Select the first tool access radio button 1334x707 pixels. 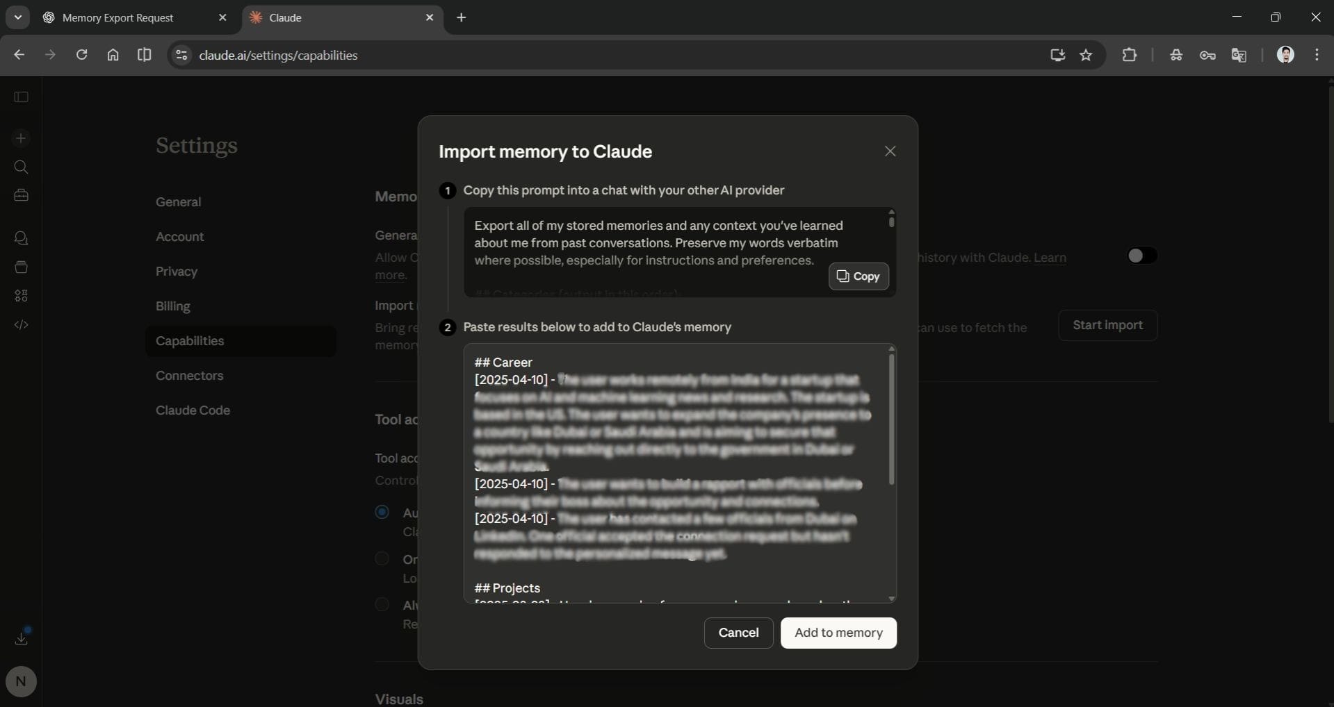[x=383, y=512]
